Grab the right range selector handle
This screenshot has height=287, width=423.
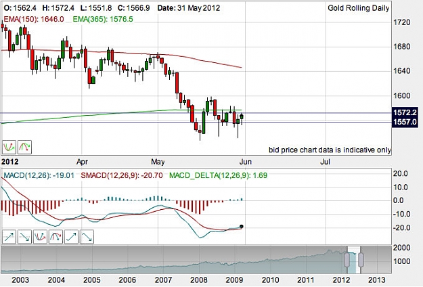coord(361,260)
